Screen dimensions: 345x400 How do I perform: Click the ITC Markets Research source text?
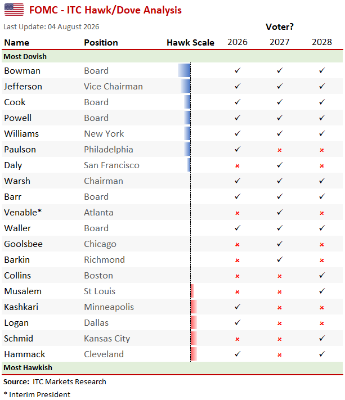69,381
